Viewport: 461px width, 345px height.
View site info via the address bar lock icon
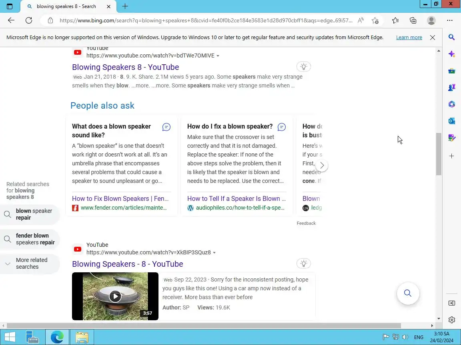click(50, 20)
